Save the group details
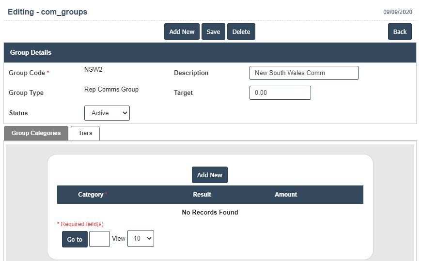Screen dimensions: 422x261 [x=213, y=31]
